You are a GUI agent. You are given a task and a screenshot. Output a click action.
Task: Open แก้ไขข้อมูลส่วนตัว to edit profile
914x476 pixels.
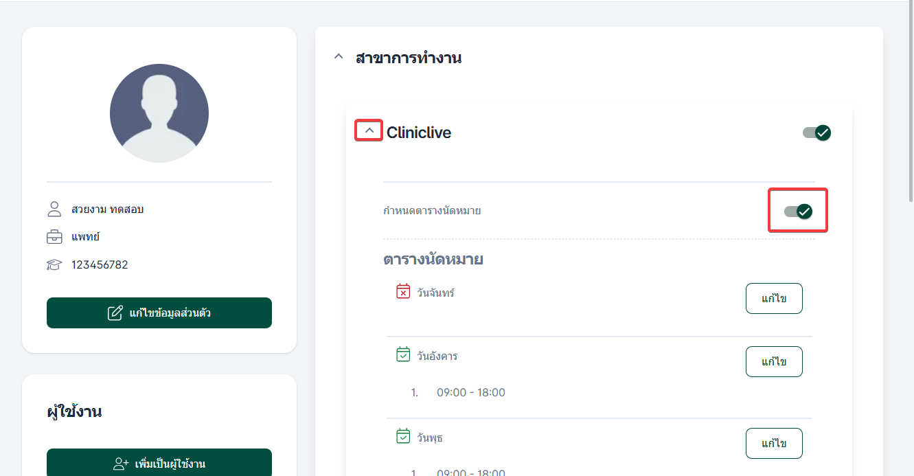click(159, 313)
